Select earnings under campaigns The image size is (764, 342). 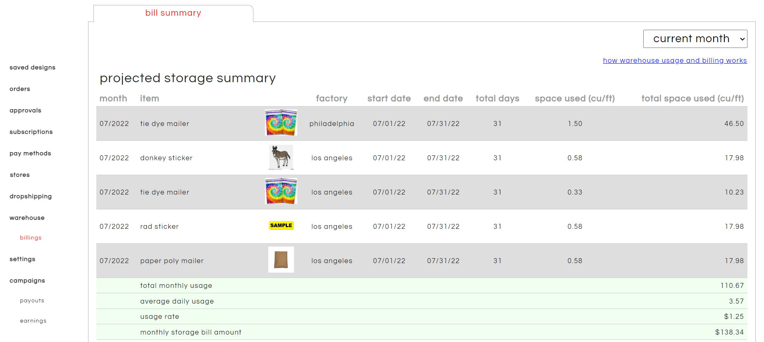coord(33,321)
